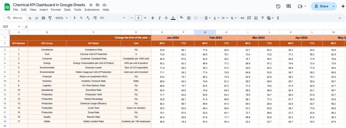Open Share options dropdown arrow
Viewport: 346px width, 128px height.
coord(334,6)
